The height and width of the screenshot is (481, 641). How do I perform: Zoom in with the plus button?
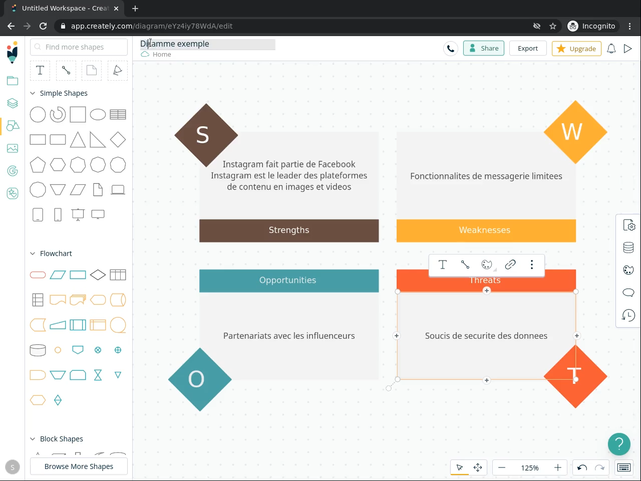[558, 467]
